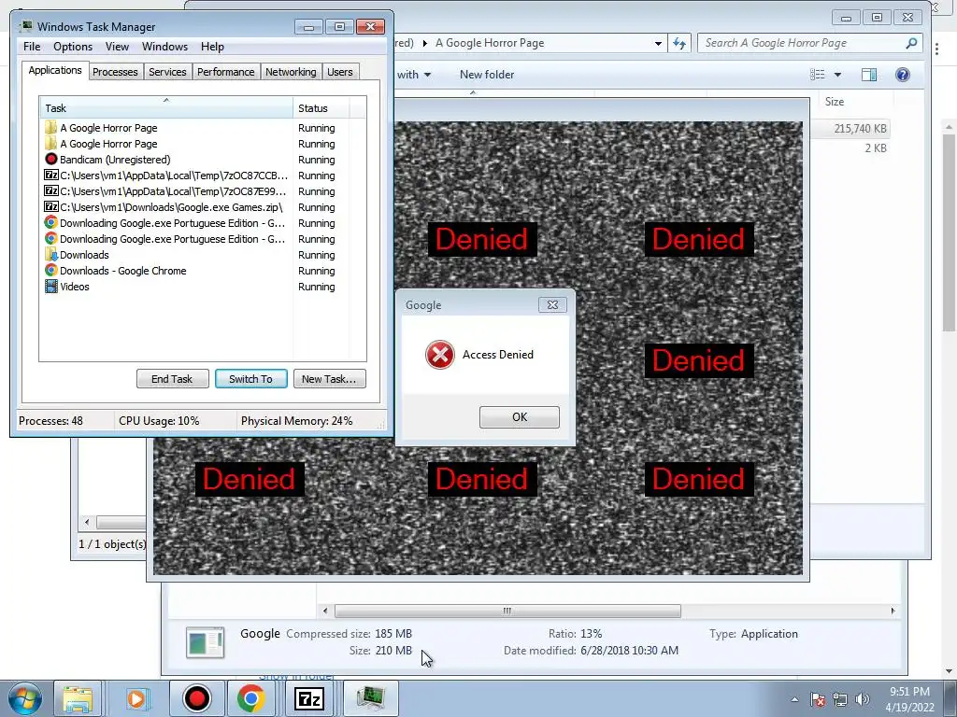Open volume speaker tray icon
This screenshot has height=717, width=957.
point(863,699)
